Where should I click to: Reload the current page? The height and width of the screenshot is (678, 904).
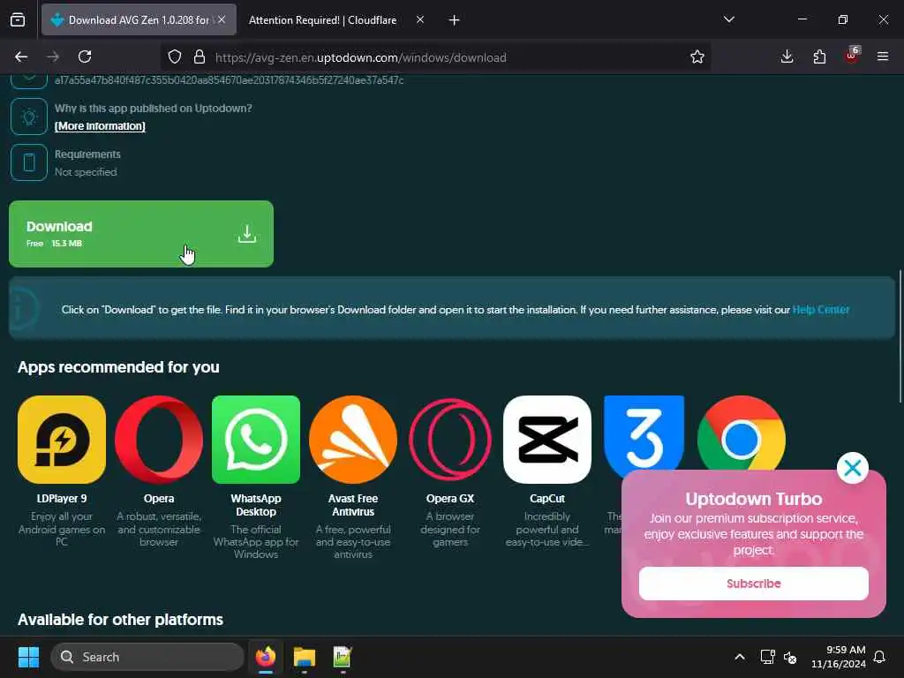(x=85, y=57)
